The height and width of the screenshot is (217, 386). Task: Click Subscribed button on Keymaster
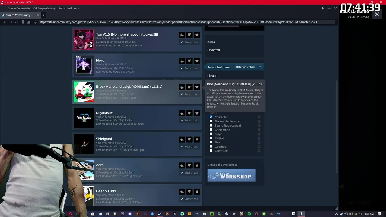click(x=189, y=121)
